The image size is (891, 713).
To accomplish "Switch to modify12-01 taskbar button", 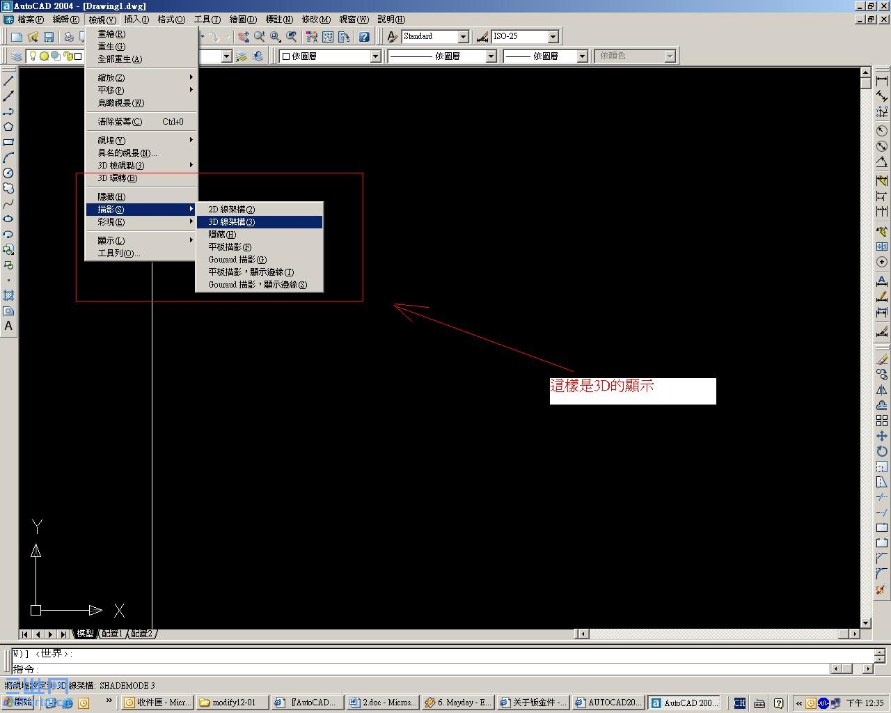I will (x=232, y=703).
